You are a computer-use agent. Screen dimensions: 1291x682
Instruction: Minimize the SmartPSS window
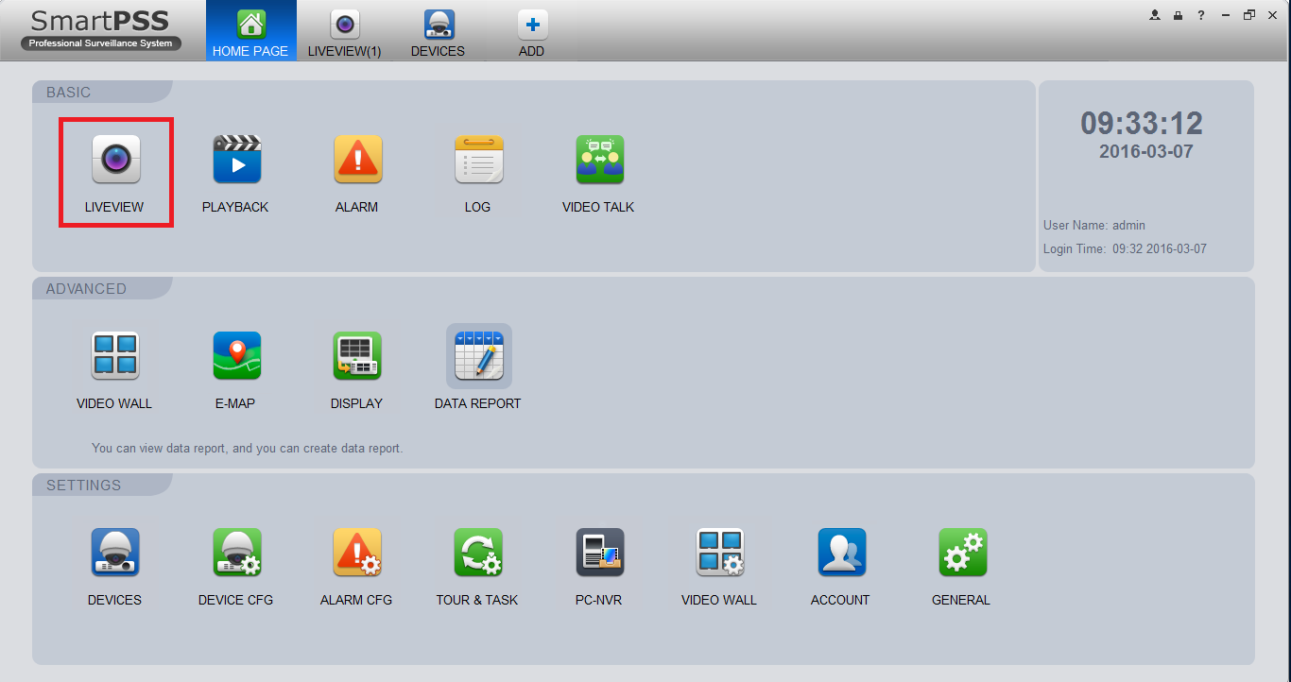(x=1226, y=15)
